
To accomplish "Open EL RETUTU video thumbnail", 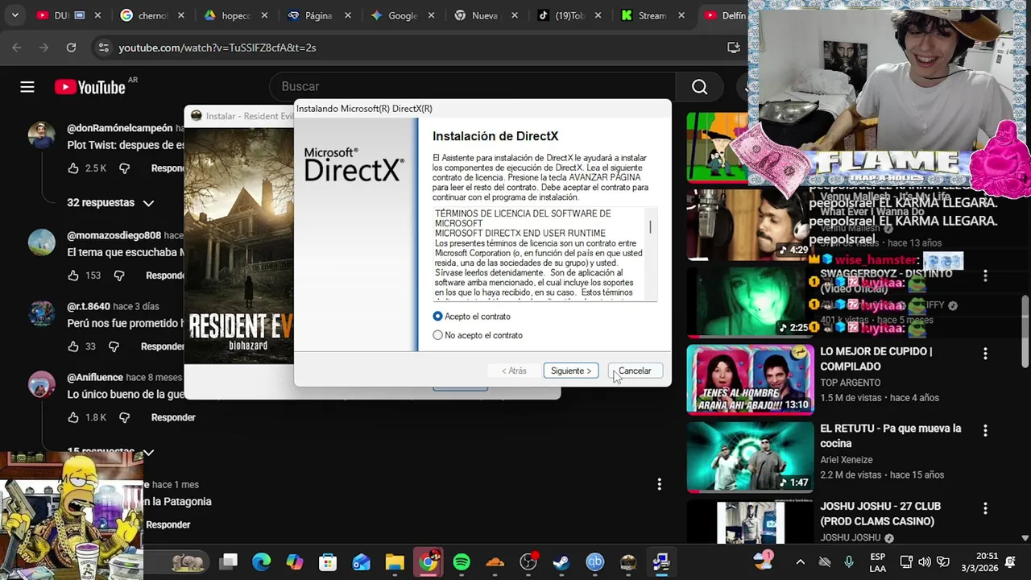I will (750, 456).
